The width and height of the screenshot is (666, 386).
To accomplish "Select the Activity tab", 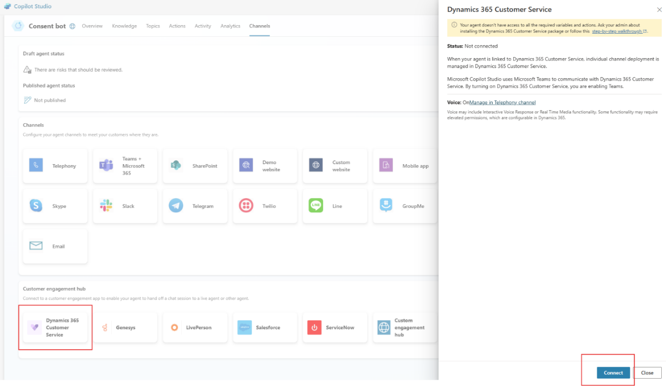I will (x=203, y=26).
